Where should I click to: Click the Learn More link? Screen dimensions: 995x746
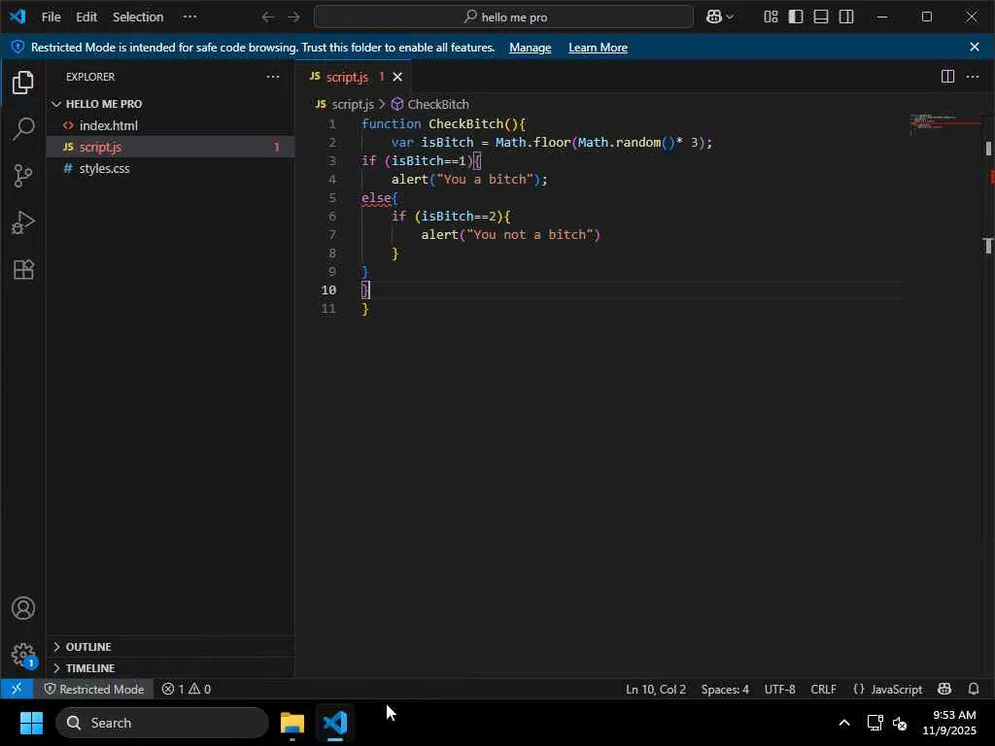598,48
